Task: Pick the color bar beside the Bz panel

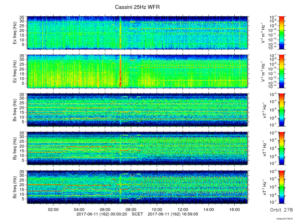Action: tap(282, 187)
